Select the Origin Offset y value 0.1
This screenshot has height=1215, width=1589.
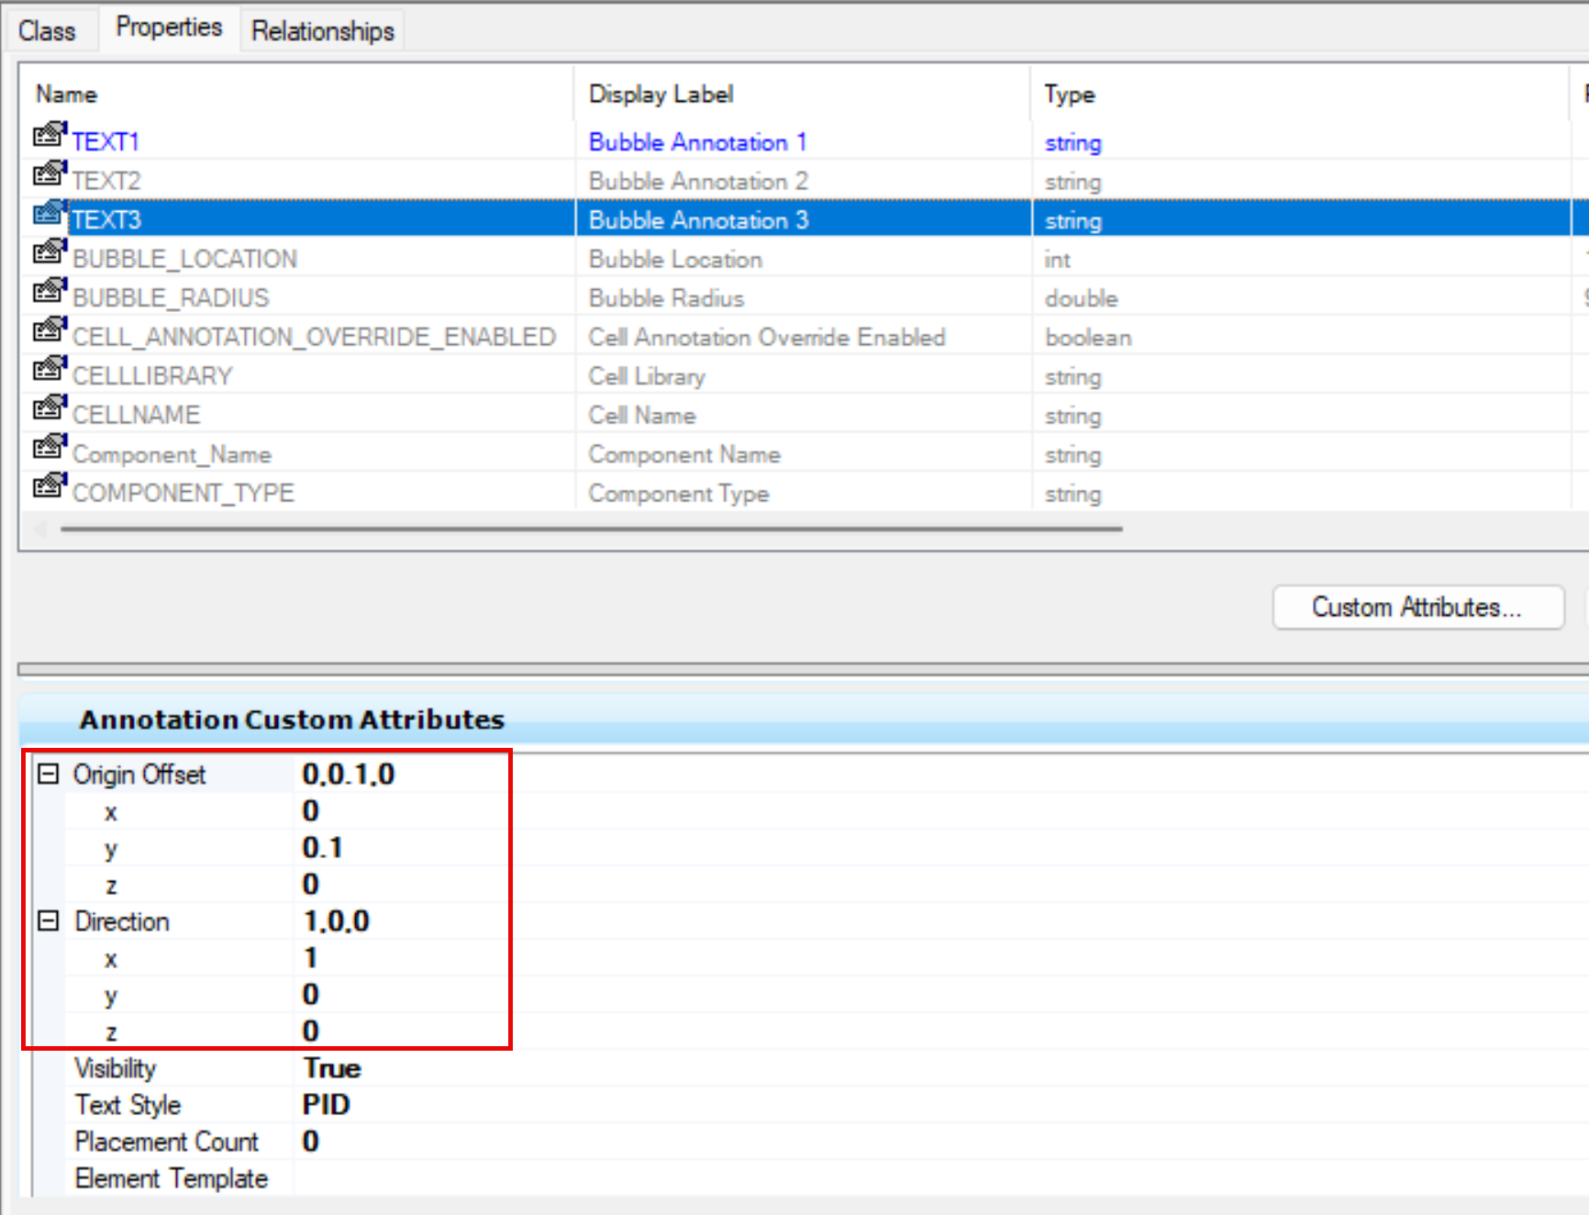[322, 848]
